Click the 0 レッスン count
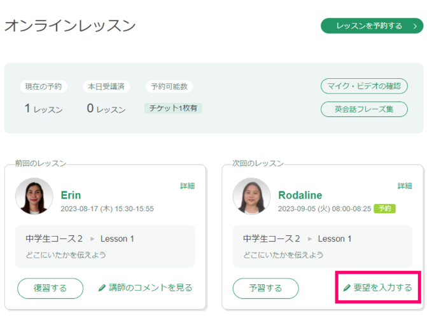Image resolution: width=427 pixels, height=318 pixels. [x=106, y=109]
